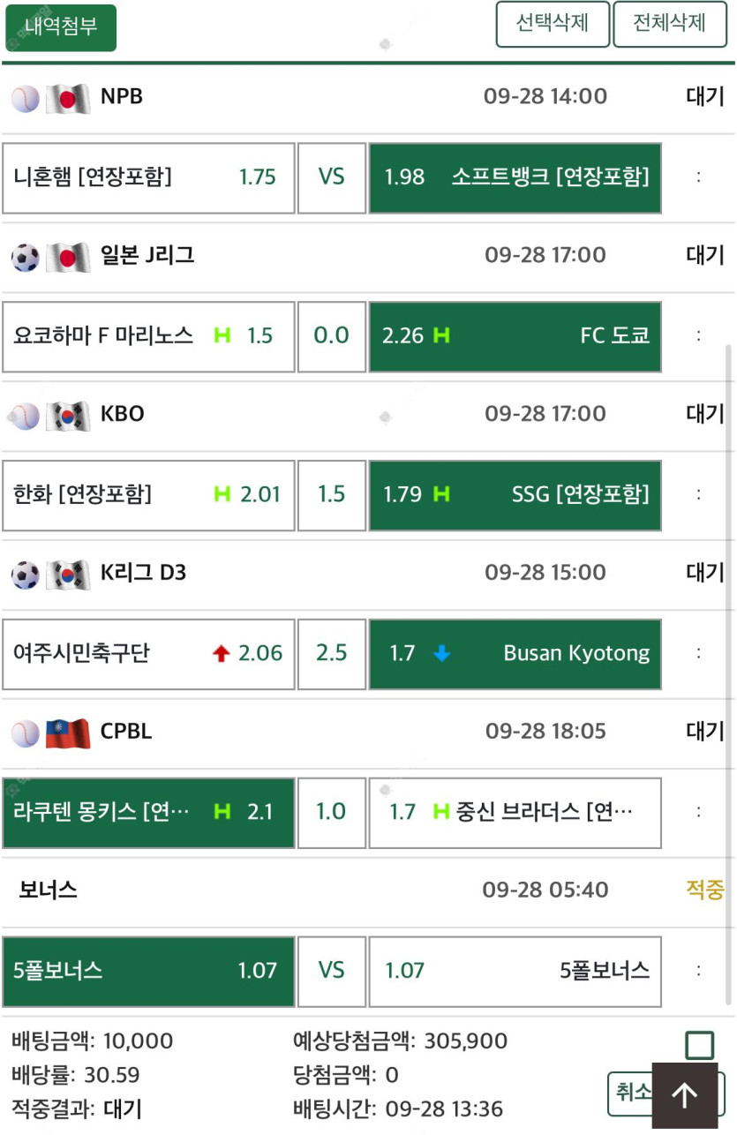Open the colon menu in the 5폴보너스 row

pyautogui.click(x=698, y=971)
